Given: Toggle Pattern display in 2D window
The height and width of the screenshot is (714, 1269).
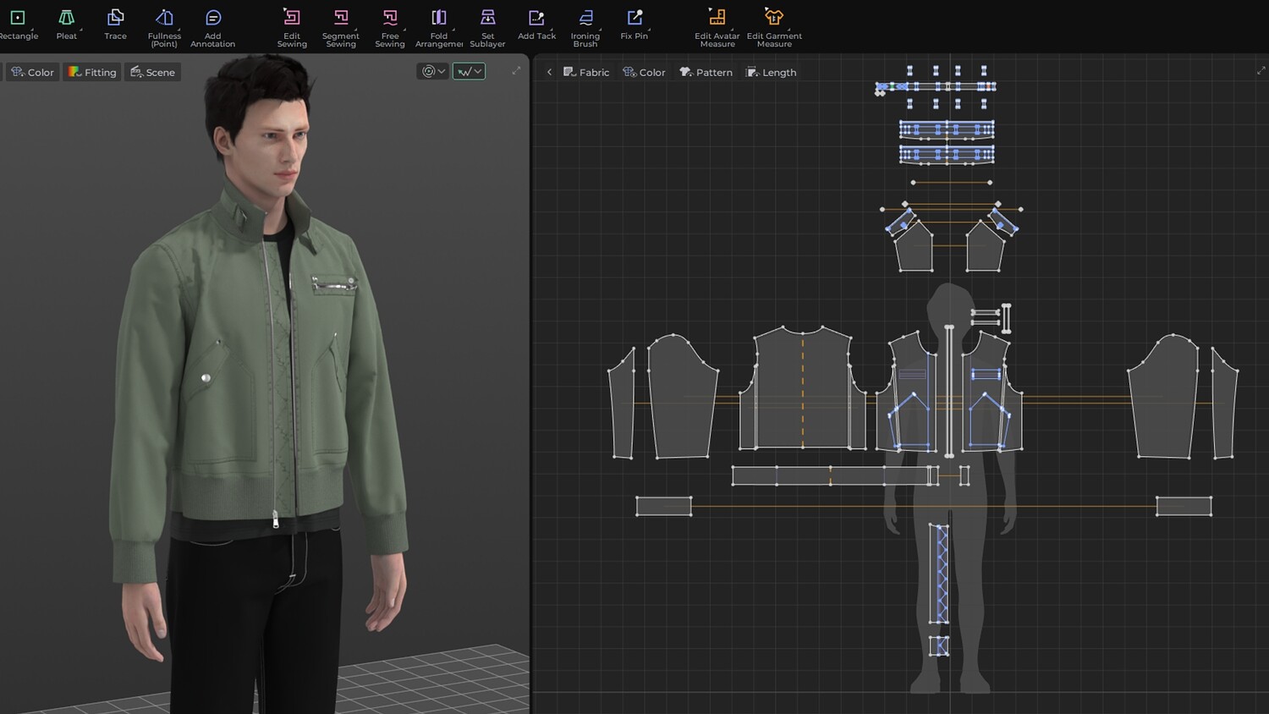Looking at the screenshot, I should [706, 72].
